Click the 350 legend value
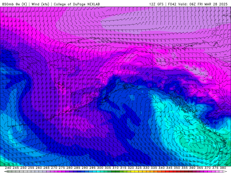 pos(177,168)
